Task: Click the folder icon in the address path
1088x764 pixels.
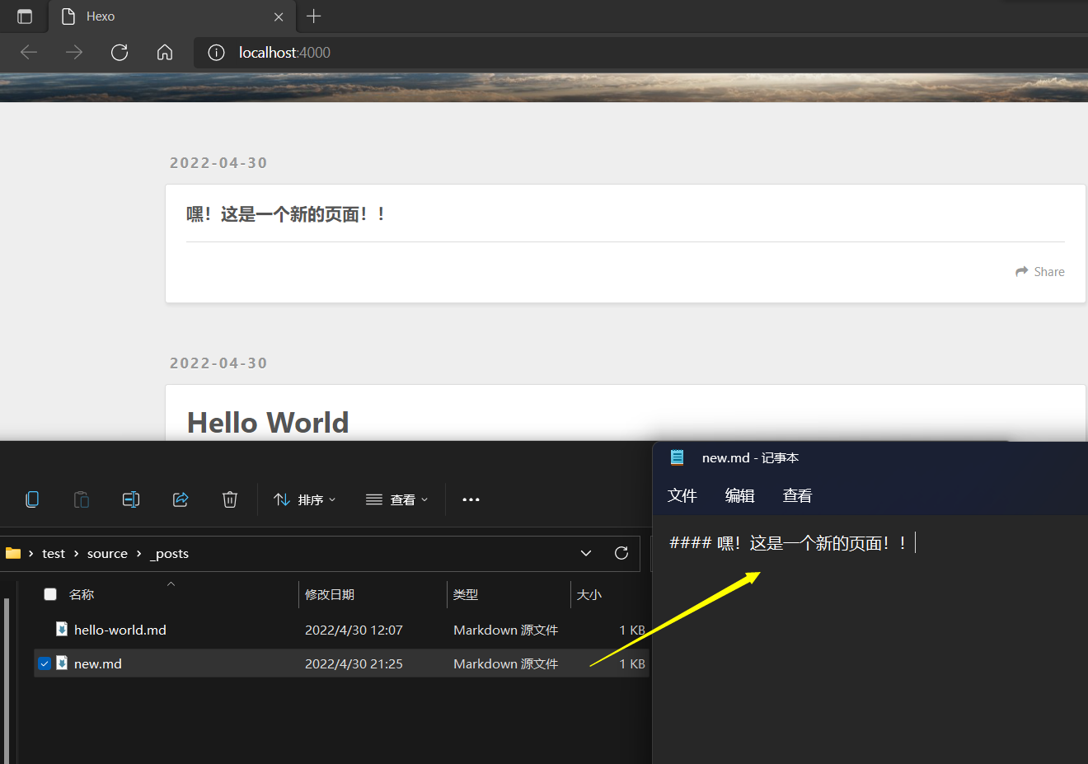Action: 13,553
